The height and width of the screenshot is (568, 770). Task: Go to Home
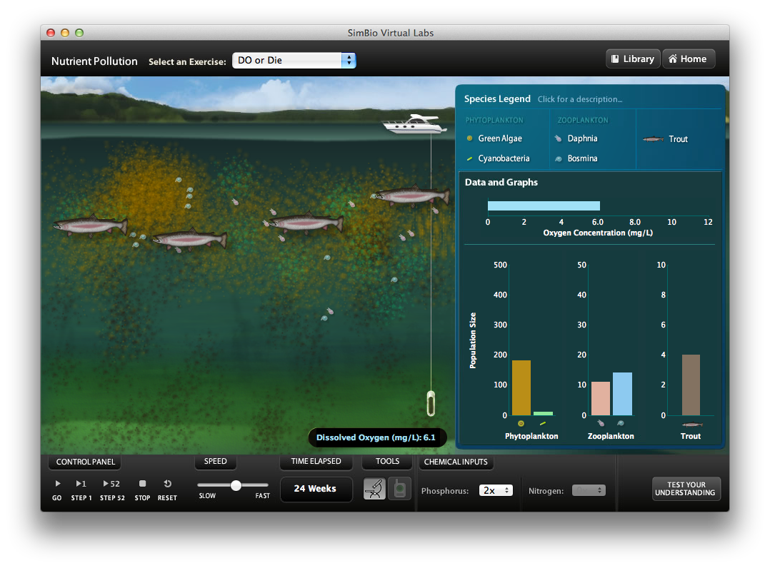689,59
